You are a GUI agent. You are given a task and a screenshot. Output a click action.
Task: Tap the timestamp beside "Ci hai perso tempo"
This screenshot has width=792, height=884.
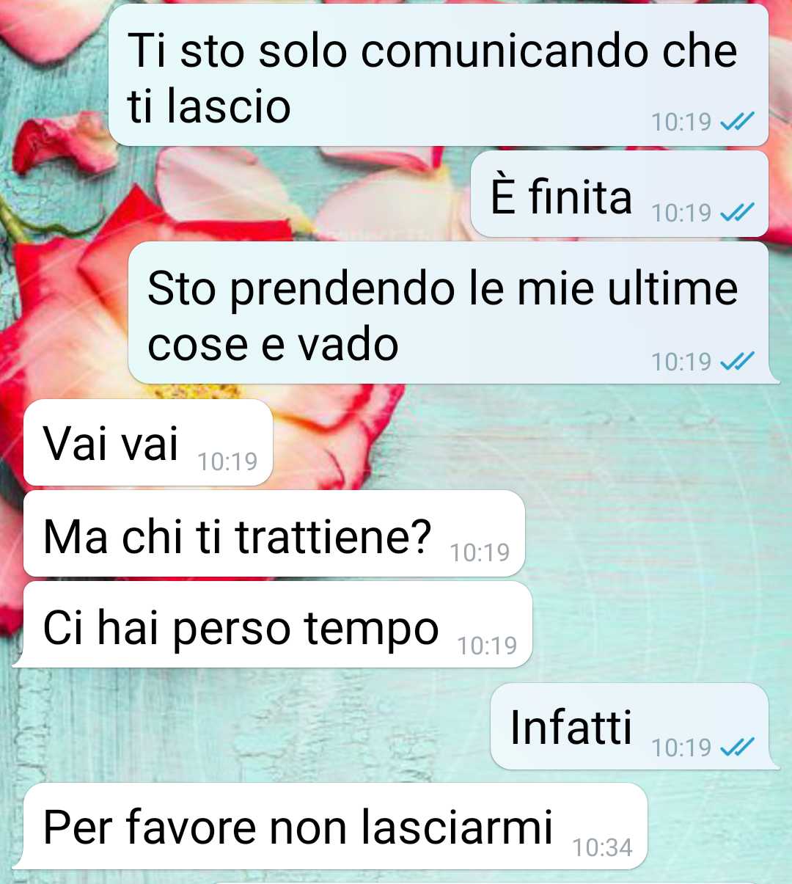coord(487,646)
